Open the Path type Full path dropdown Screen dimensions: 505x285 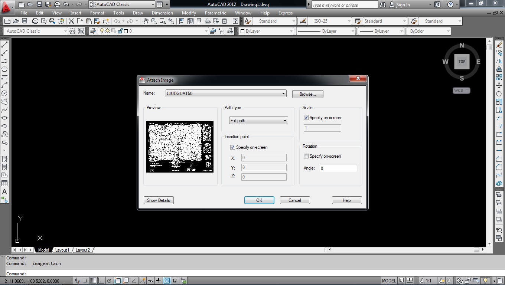[258, 121]
